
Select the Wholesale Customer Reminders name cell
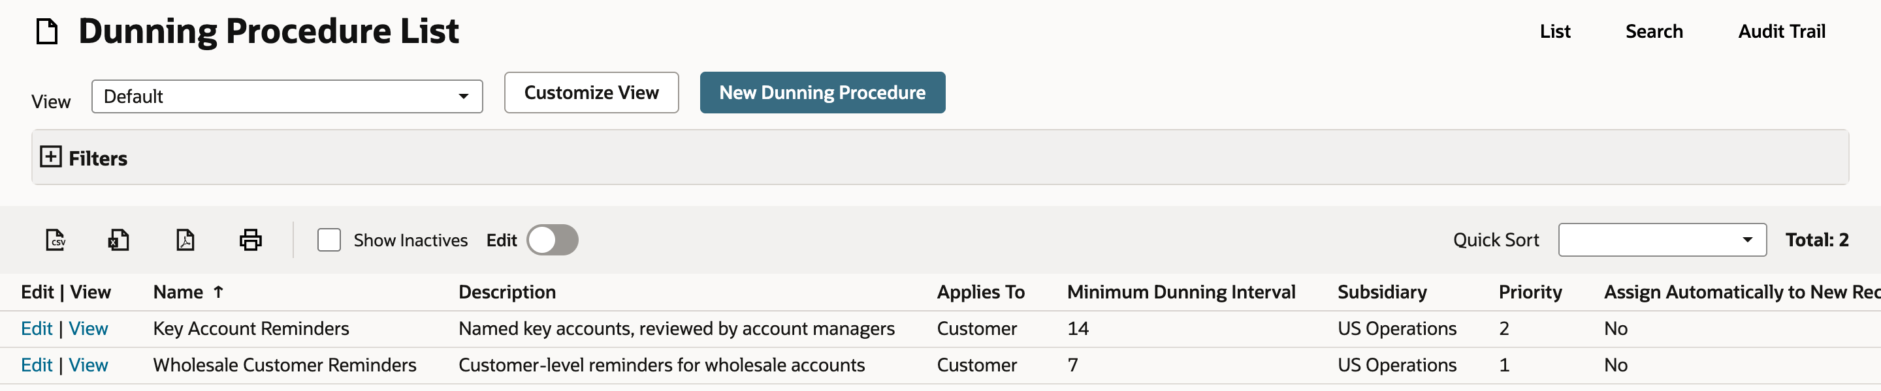coord(285,365)
